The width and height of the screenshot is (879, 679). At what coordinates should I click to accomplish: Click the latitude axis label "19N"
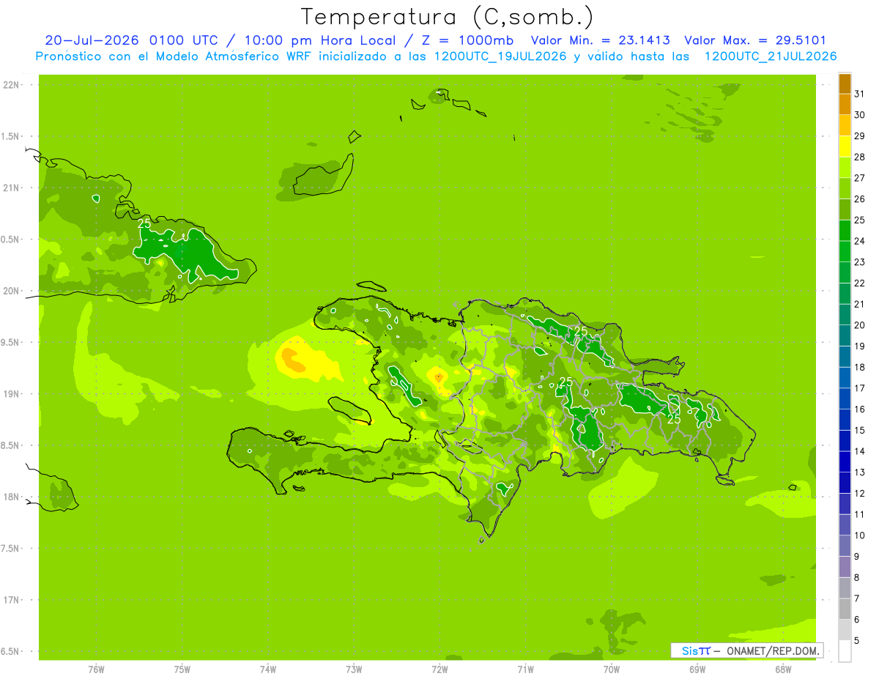click(x=11, y=394)
